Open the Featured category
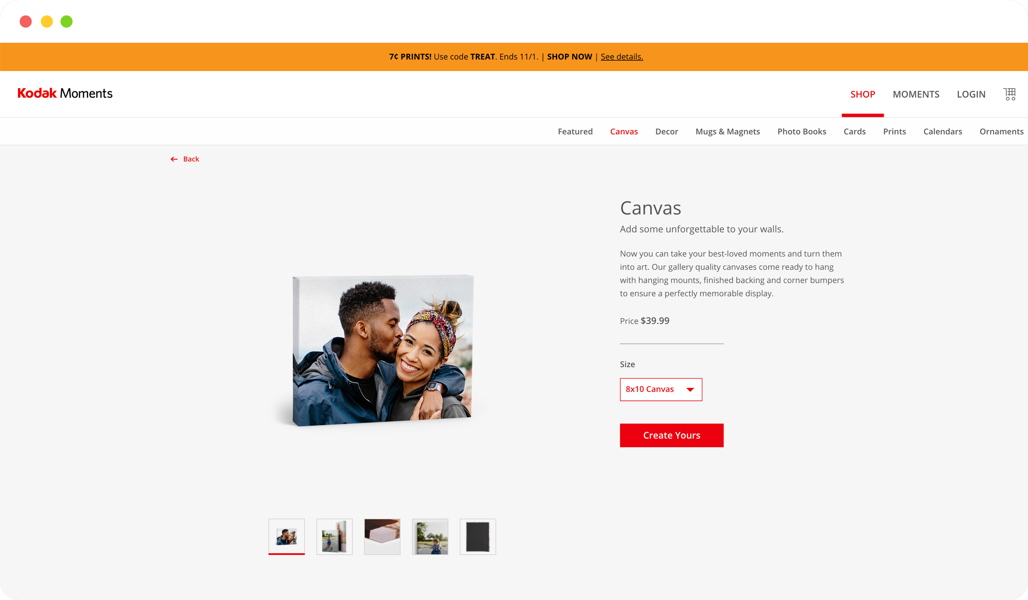Screen dimensions: 1028x600 click(575, 131)
